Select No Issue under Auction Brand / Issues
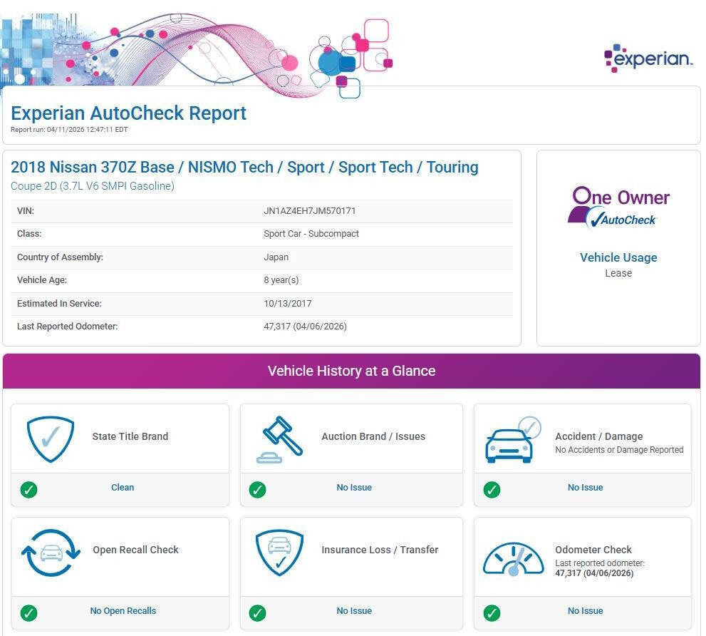706x636 pixels. (354, 488)
